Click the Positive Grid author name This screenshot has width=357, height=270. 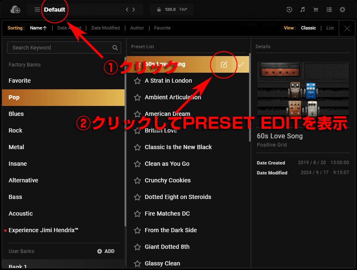[272, 145]
